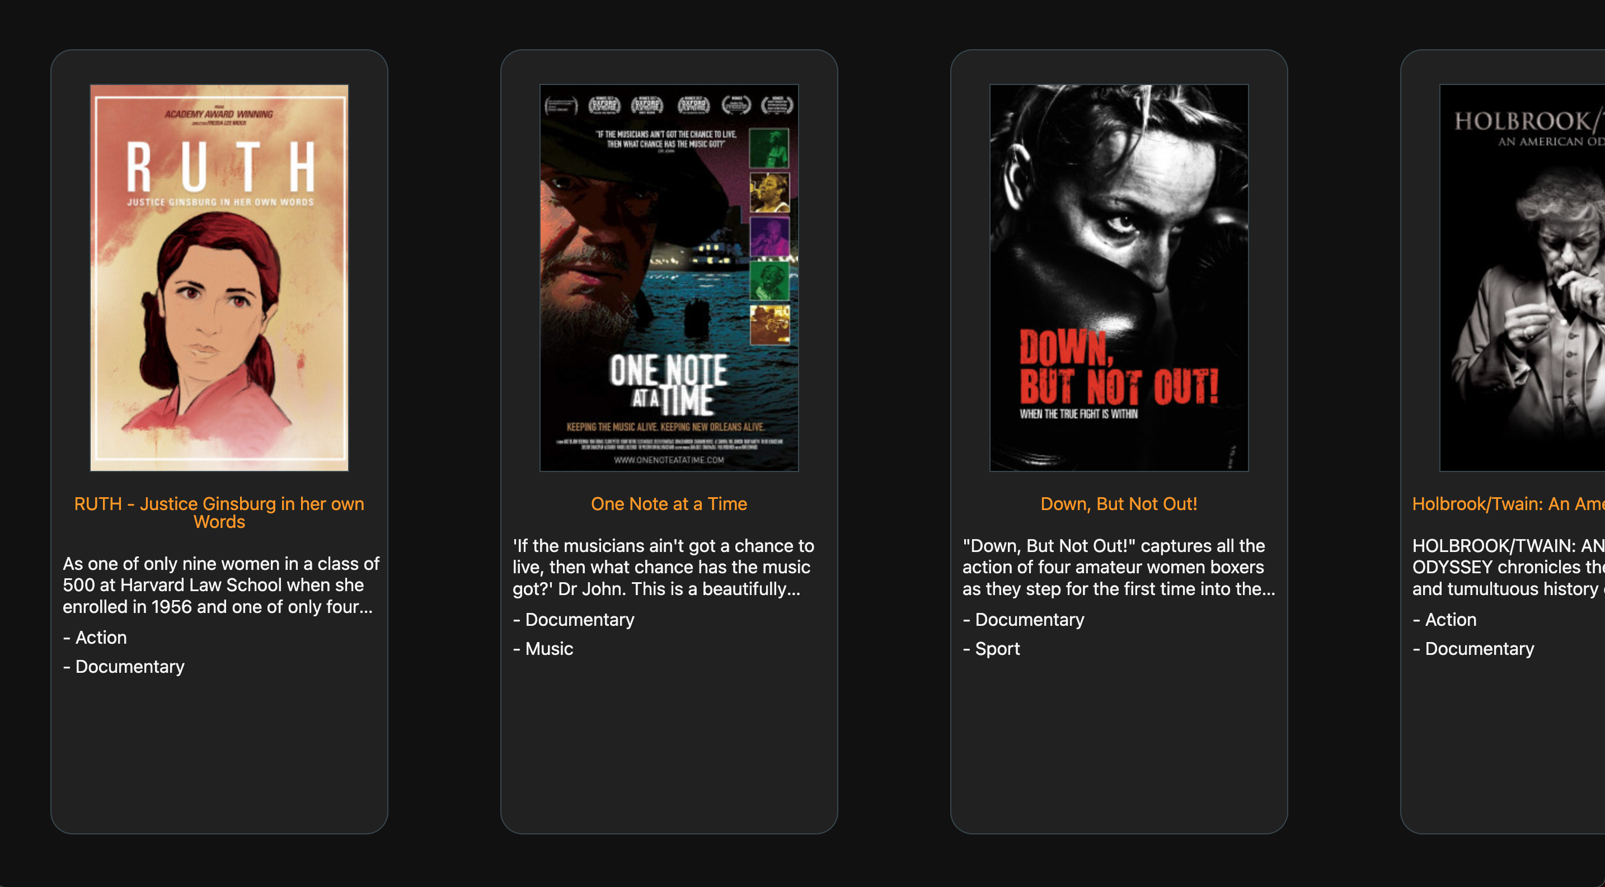Click HOLBROOK/TWAIN odyssey description text

click(x=1508, y=567)
